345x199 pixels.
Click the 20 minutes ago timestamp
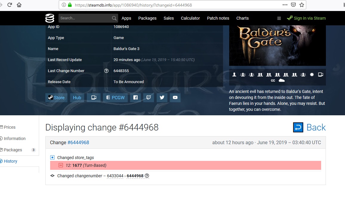pyautogui.click(x=127, y=60)
